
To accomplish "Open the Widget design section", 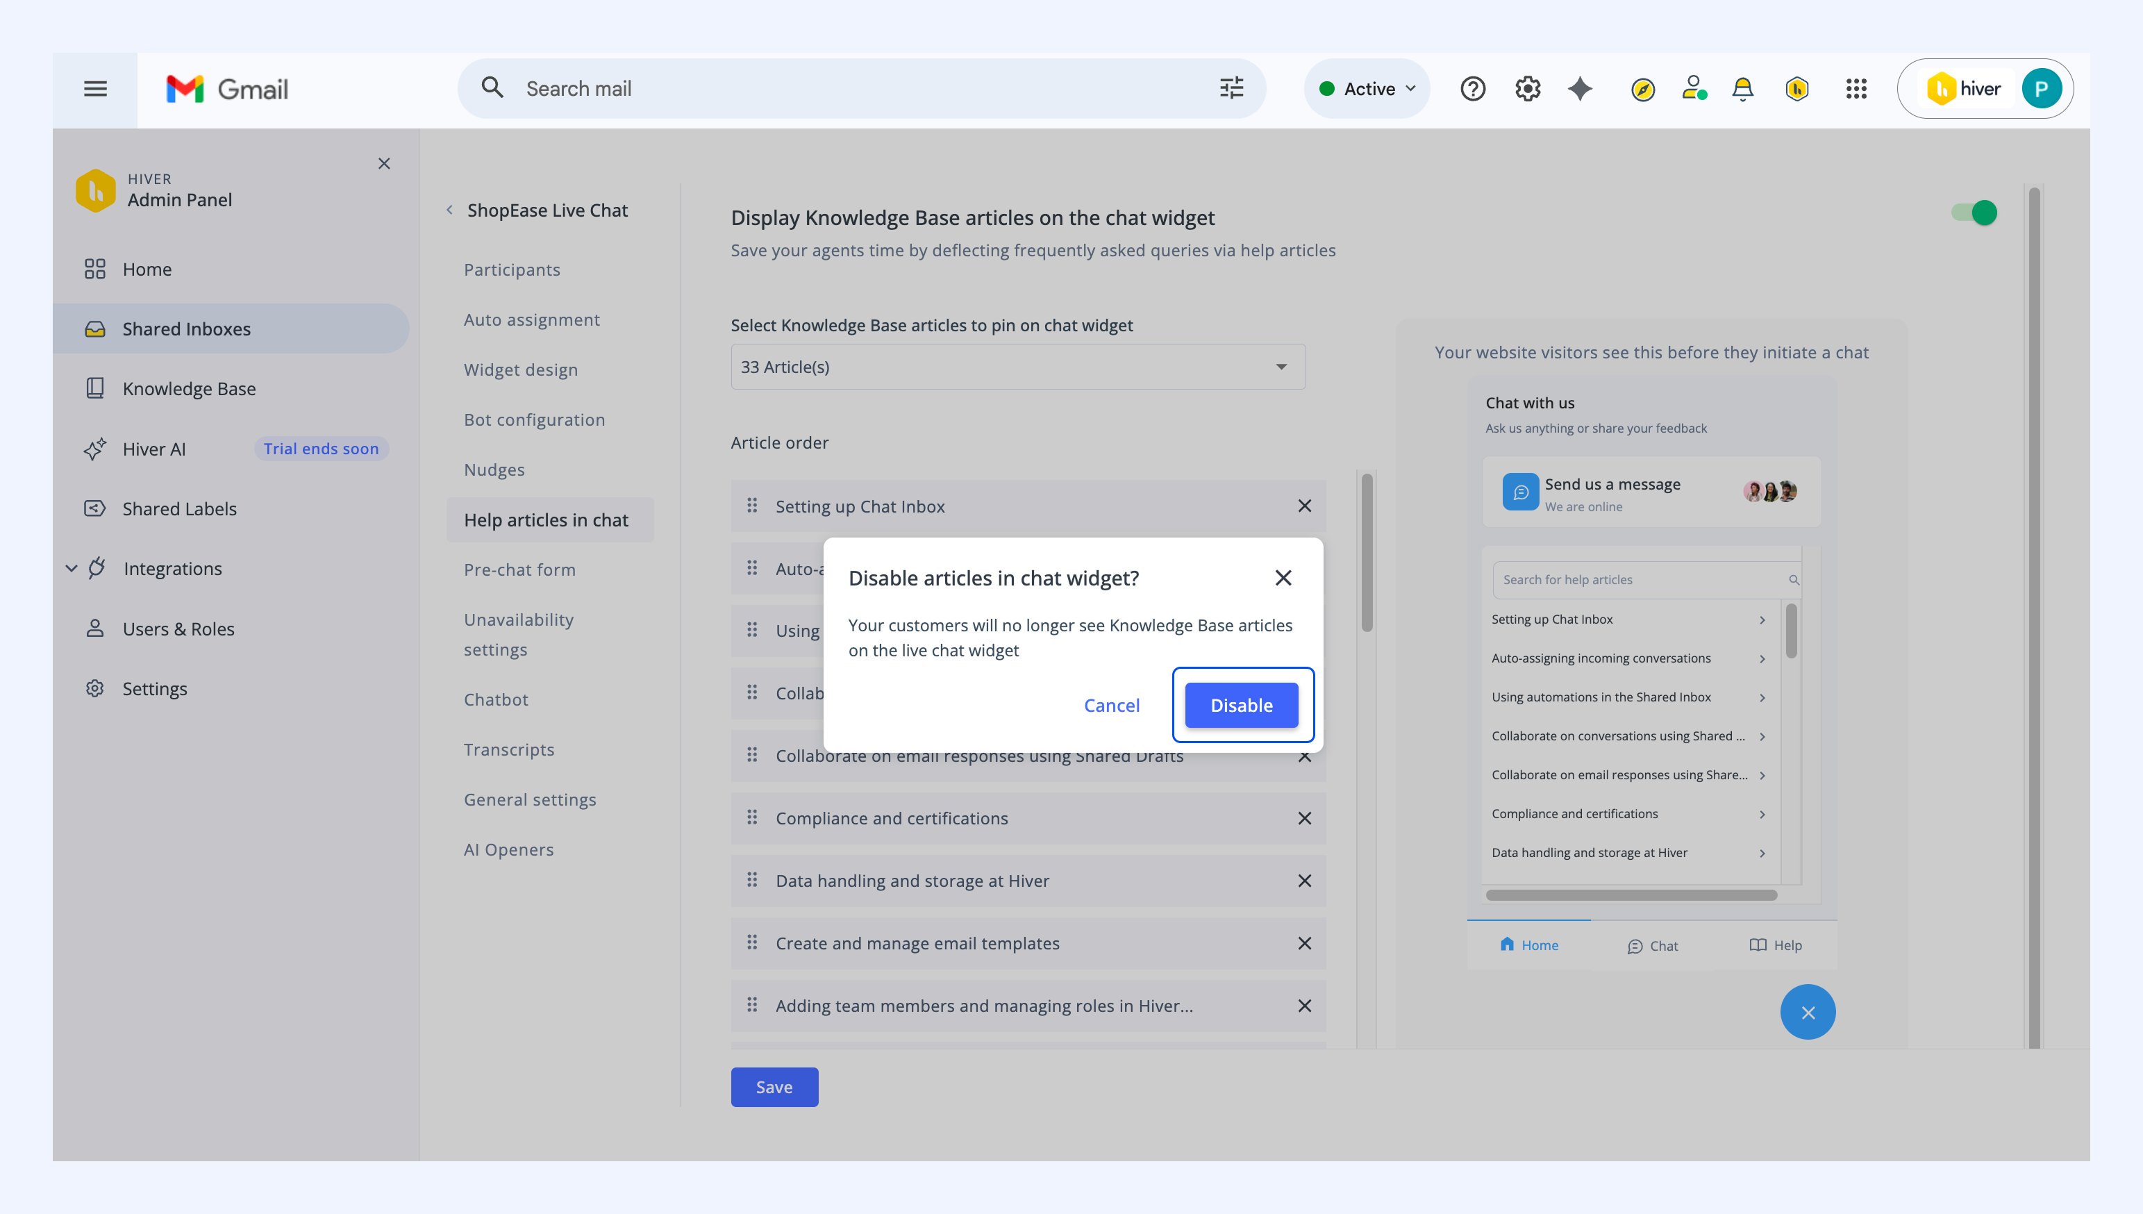I will (521, 369).
